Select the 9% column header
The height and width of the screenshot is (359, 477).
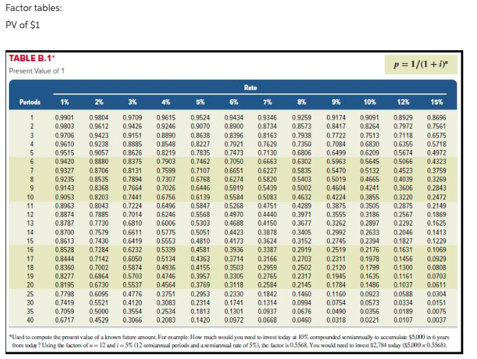pos(336,102)
